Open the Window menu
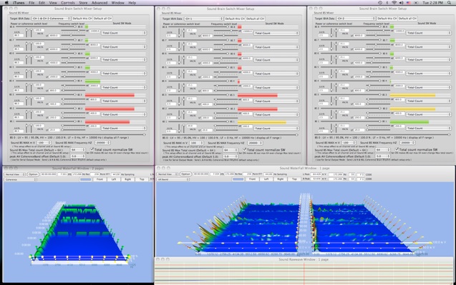Screen dimensions: 456x285 [x=118, y=3]
